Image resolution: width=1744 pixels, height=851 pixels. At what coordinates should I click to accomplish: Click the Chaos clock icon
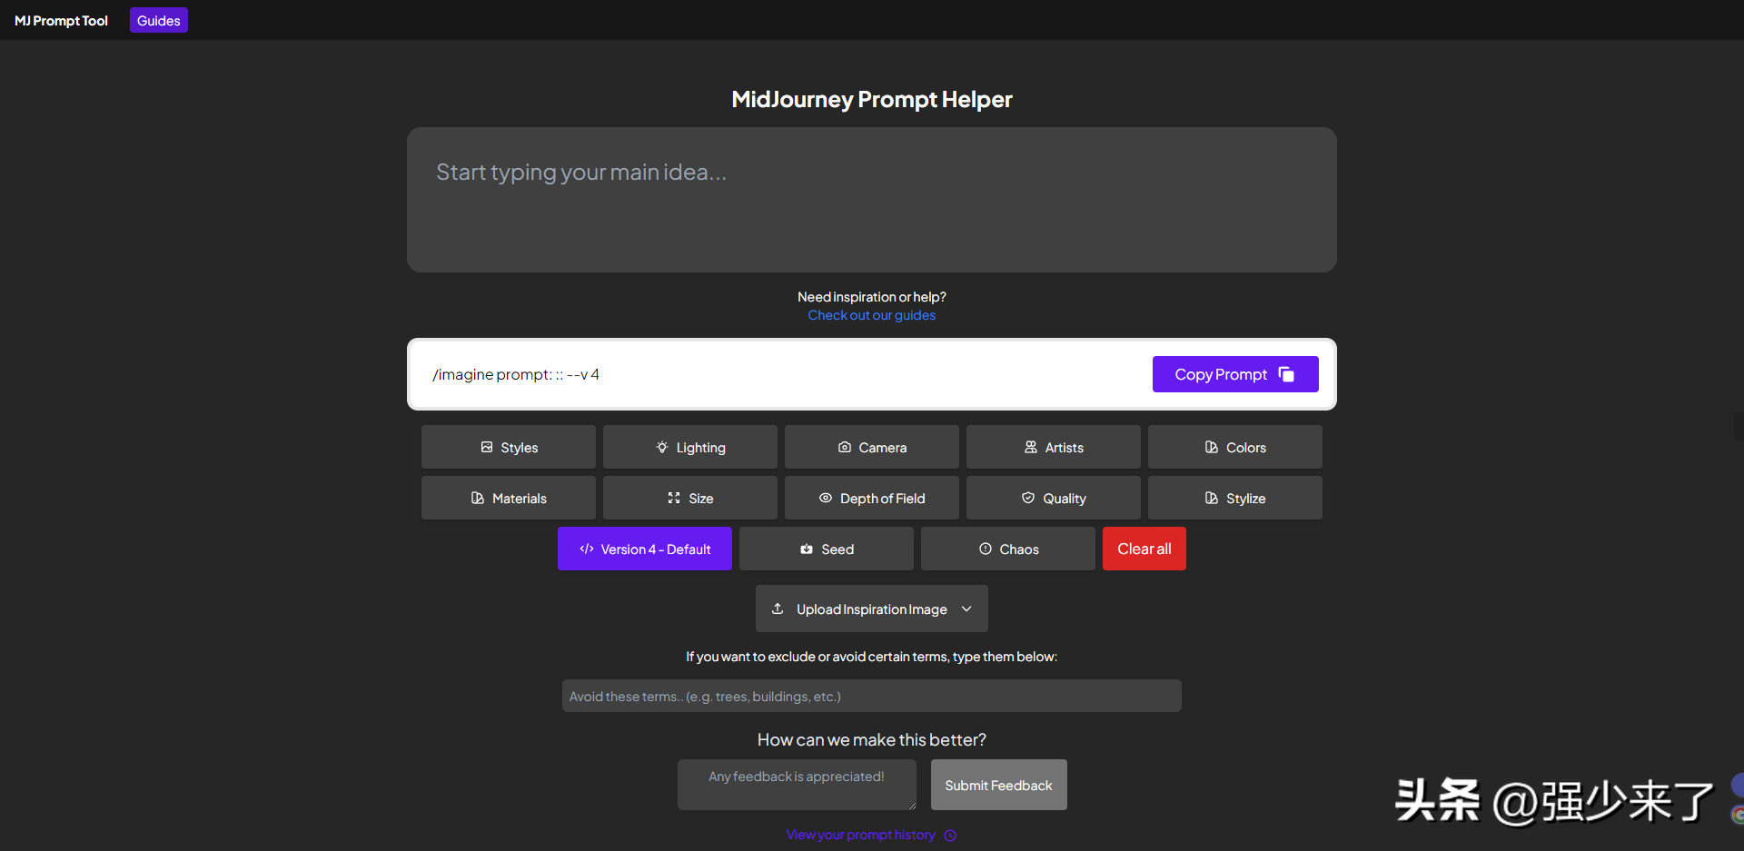(986, 549)
